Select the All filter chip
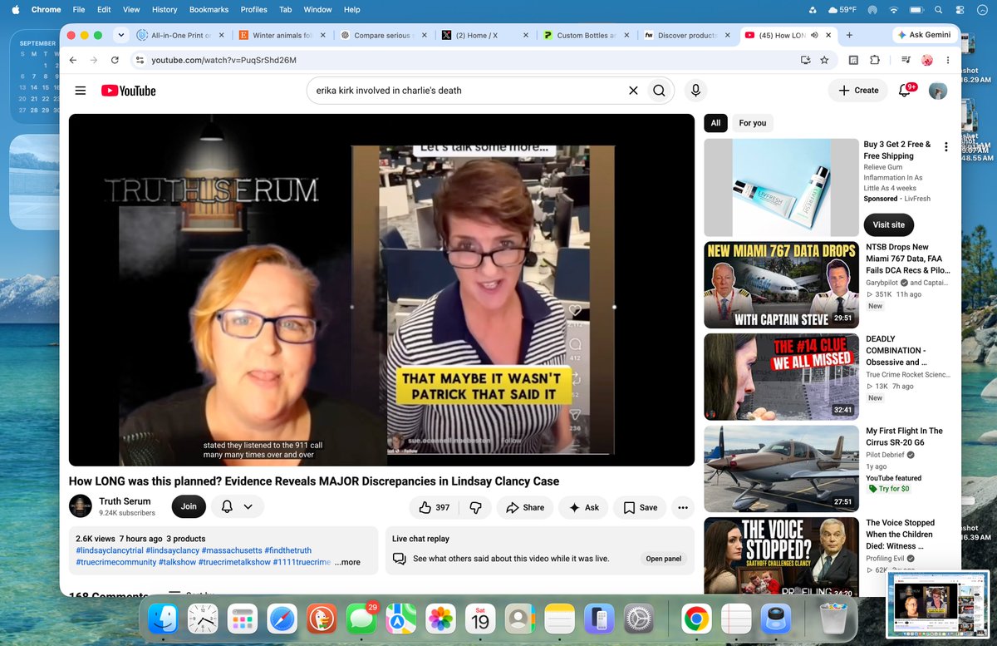The image size is (997, 646). [715, 123]
